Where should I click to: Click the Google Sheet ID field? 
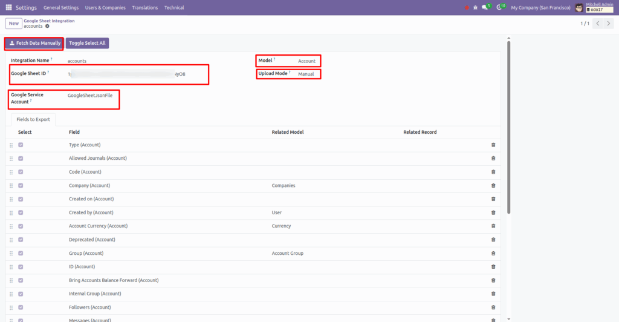[x=126, y=74]
